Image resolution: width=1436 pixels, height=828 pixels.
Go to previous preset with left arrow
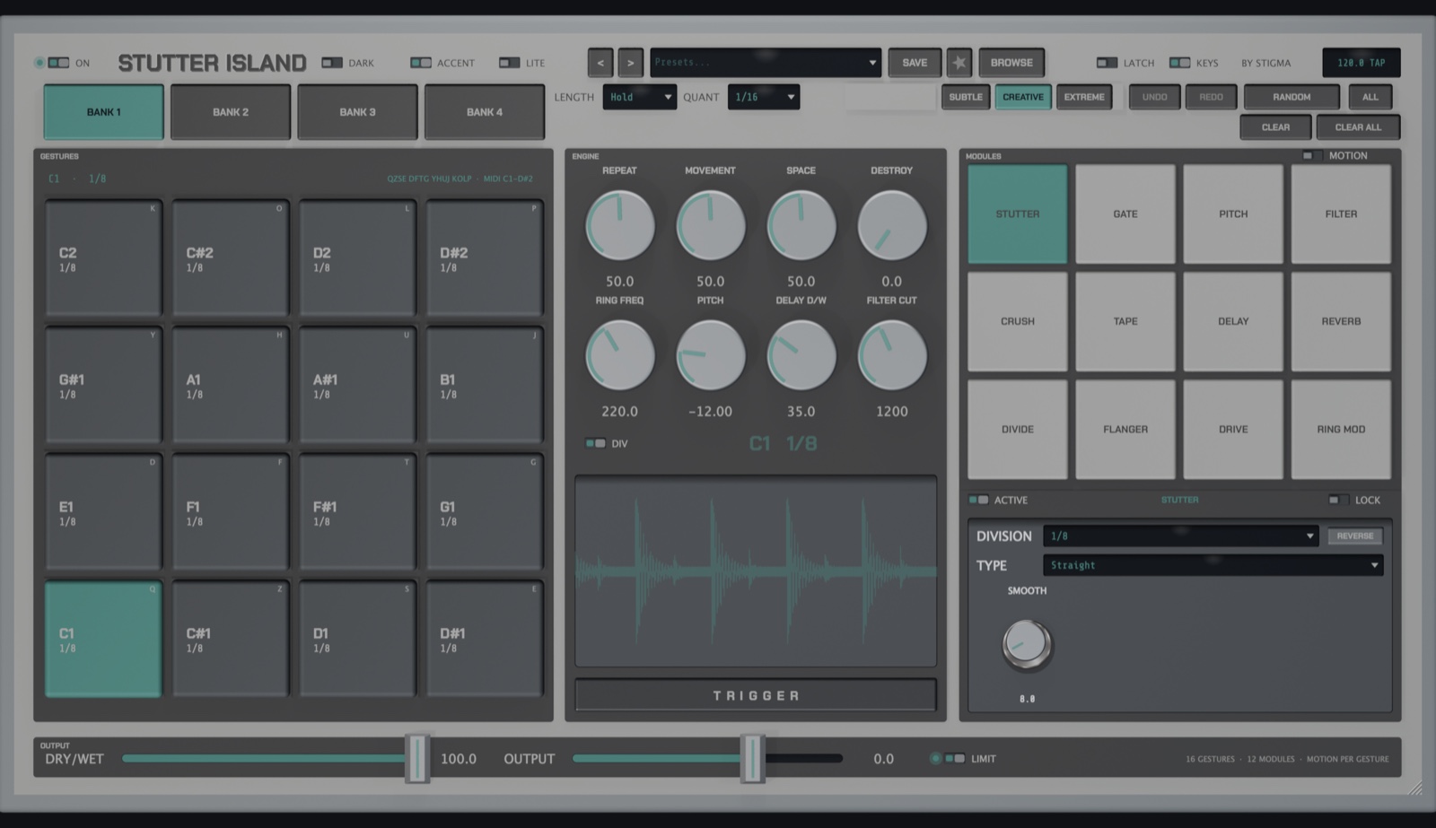[600, 63]
